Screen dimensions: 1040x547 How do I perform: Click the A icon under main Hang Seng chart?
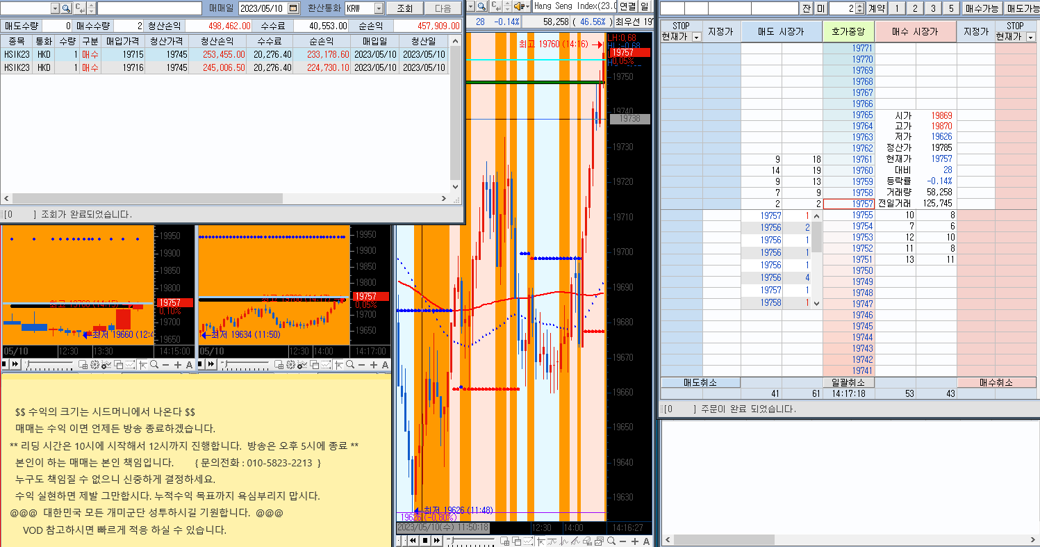(x=646, y=541)
